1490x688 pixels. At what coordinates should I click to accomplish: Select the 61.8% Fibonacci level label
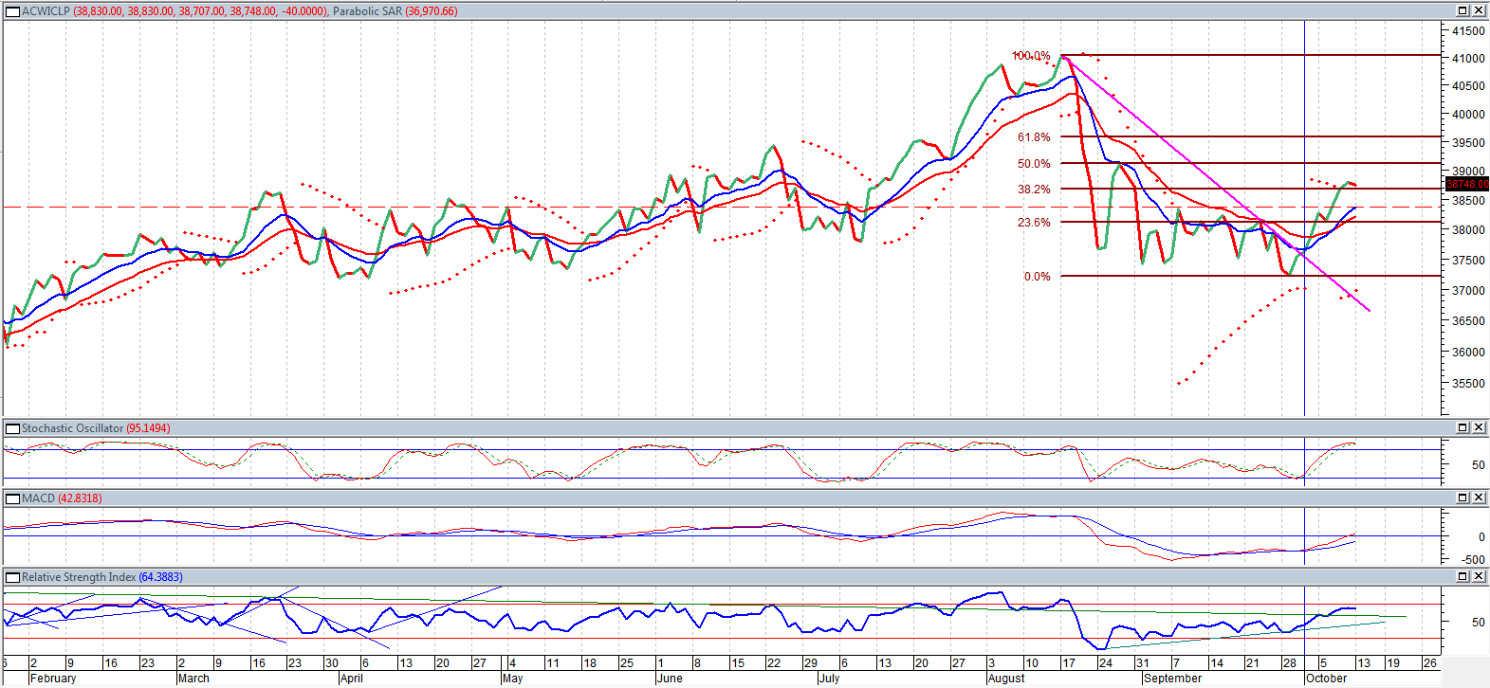coord(1034,137)
